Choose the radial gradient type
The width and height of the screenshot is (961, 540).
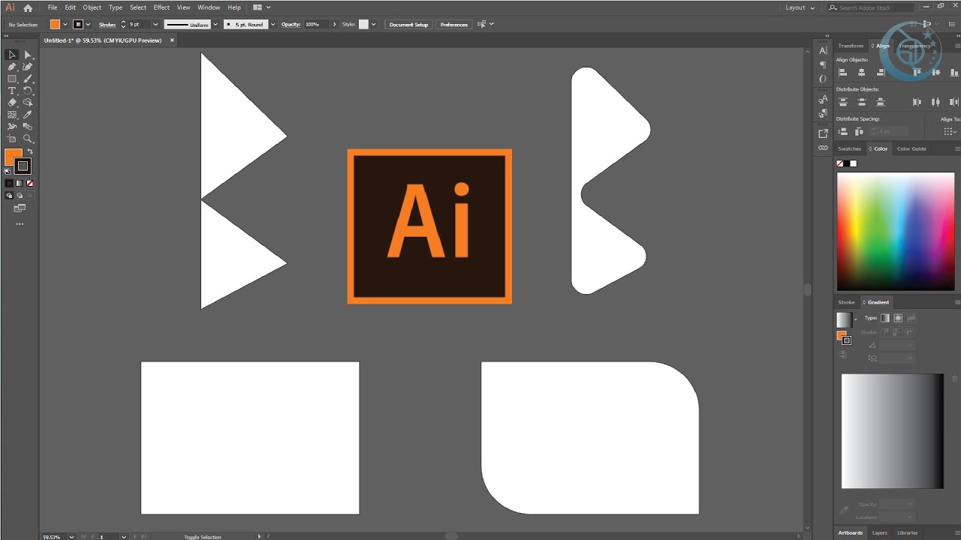pos(898,318)
